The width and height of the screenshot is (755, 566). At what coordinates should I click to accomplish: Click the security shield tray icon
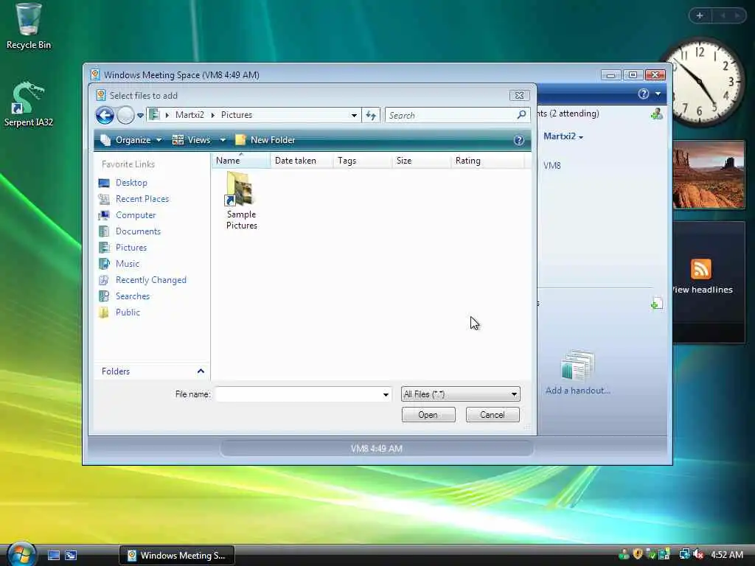pyautogui.click(x=638, y=554)
